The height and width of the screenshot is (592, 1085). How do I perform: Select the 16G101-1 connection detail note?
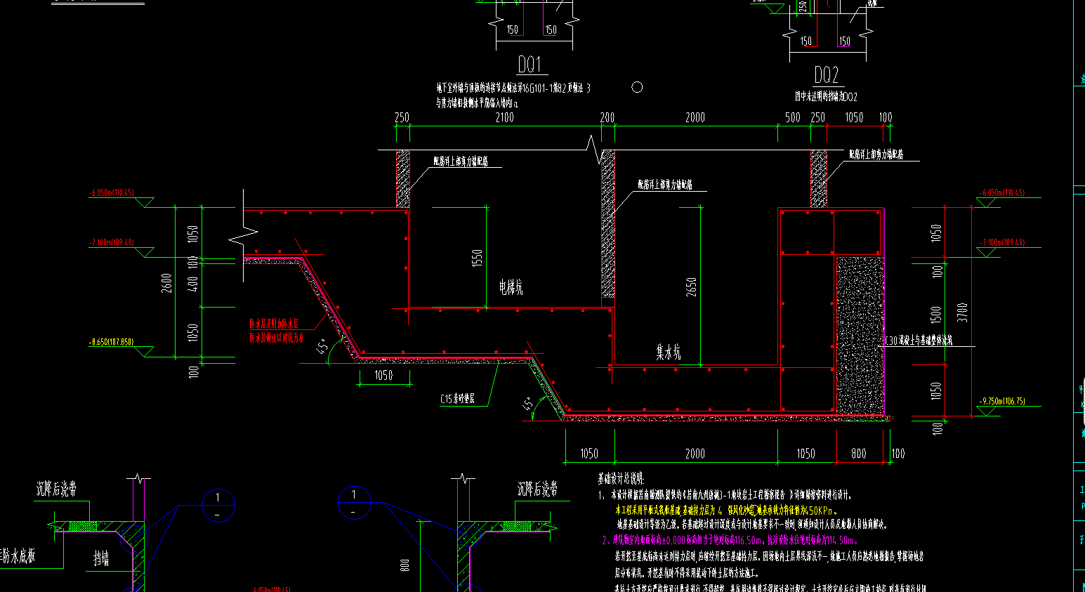click(x=513, y=88)
